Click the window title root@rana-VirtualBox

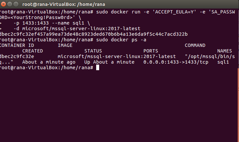click(x=64, y=4)
